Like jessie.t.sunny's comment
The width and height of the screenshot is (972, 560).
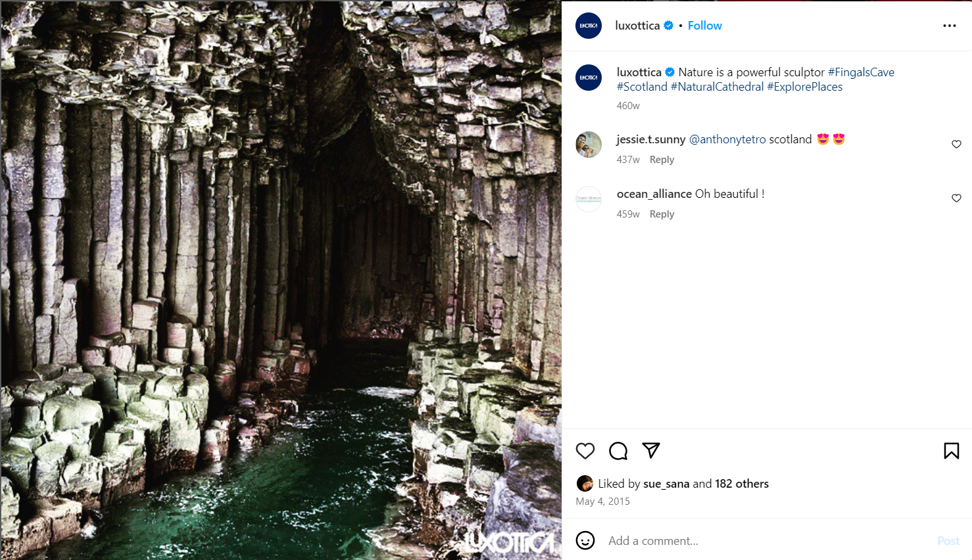point(956,145)
